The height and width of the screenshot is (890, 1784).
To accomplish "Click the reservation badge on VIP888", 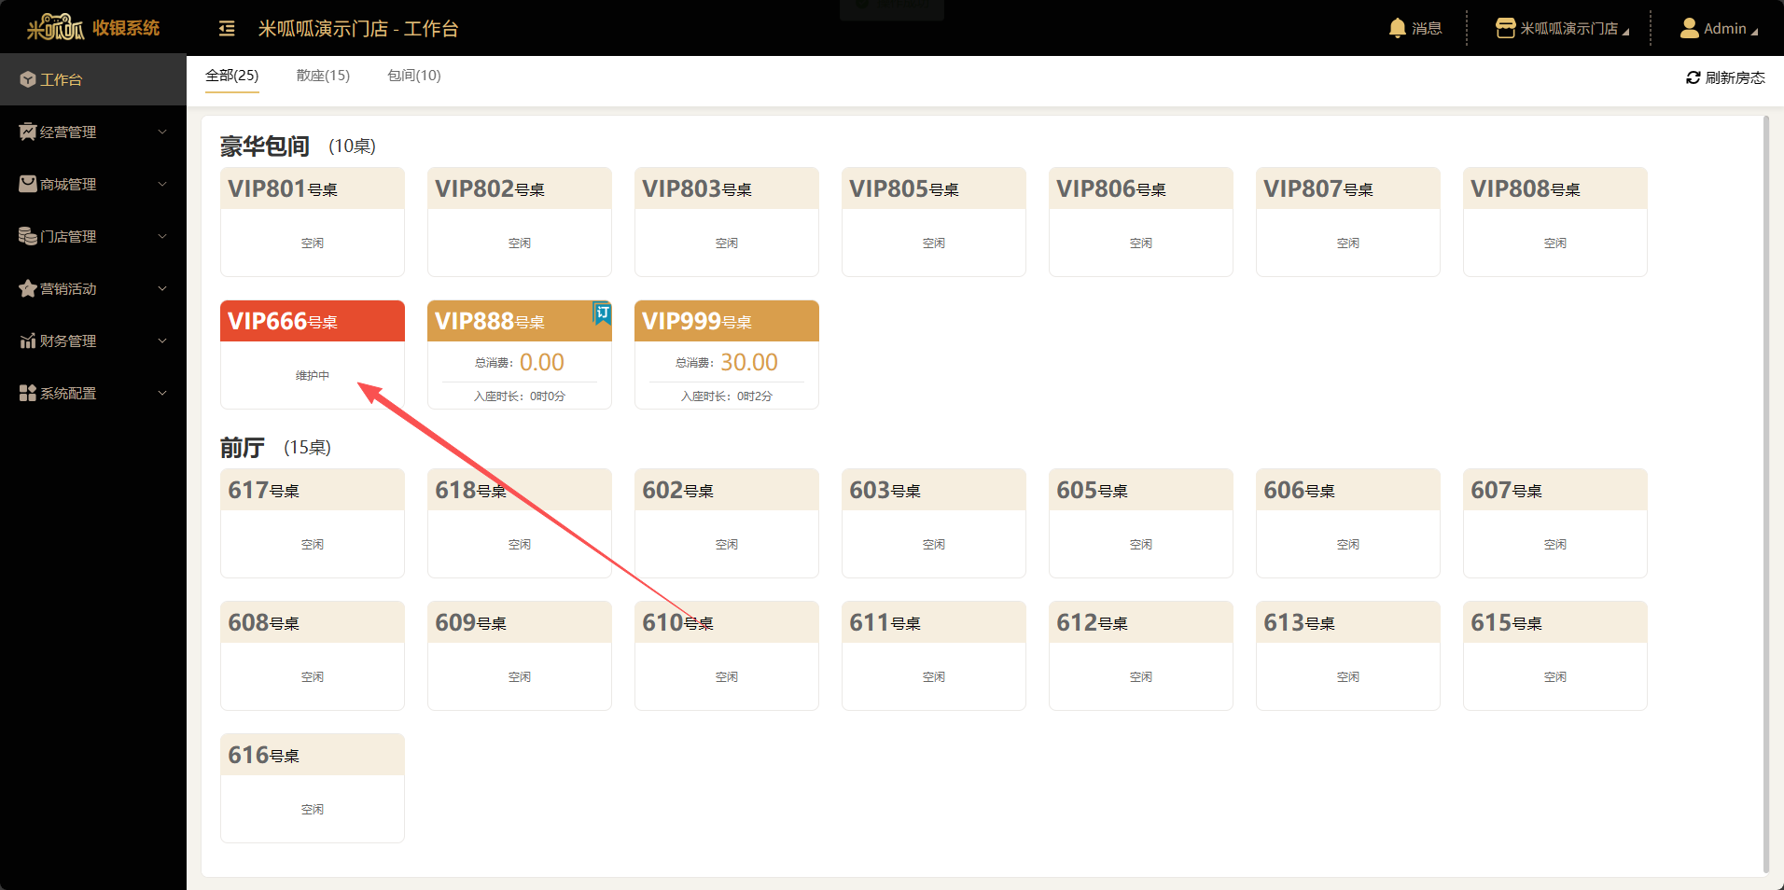I will pos(602,313).
